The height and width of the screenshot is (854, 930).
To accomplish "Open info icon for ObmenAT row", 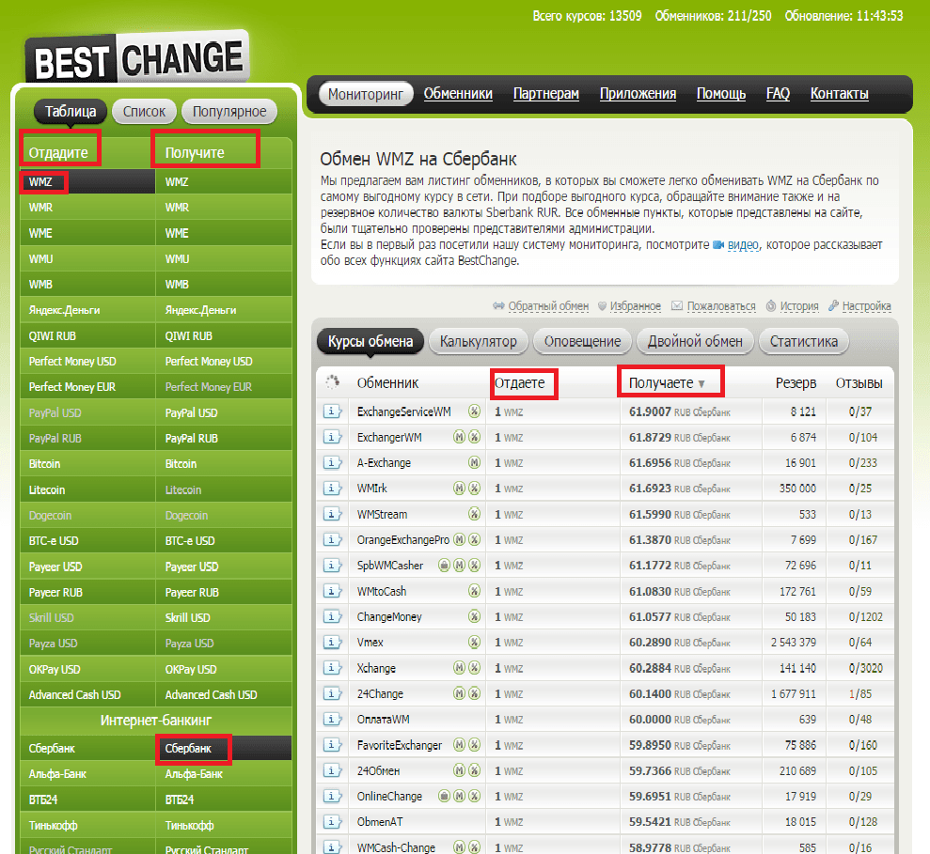I will pyautogui.click(x=332, y=821).
